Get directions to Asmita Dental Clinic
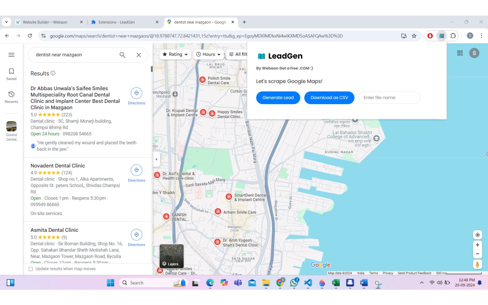 136,238
